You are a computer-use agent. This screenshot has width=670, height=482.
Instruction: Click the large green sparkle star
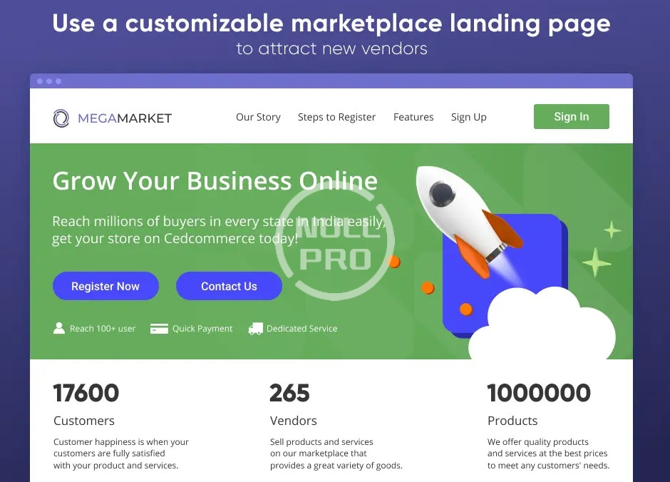(x=597, y=262)
